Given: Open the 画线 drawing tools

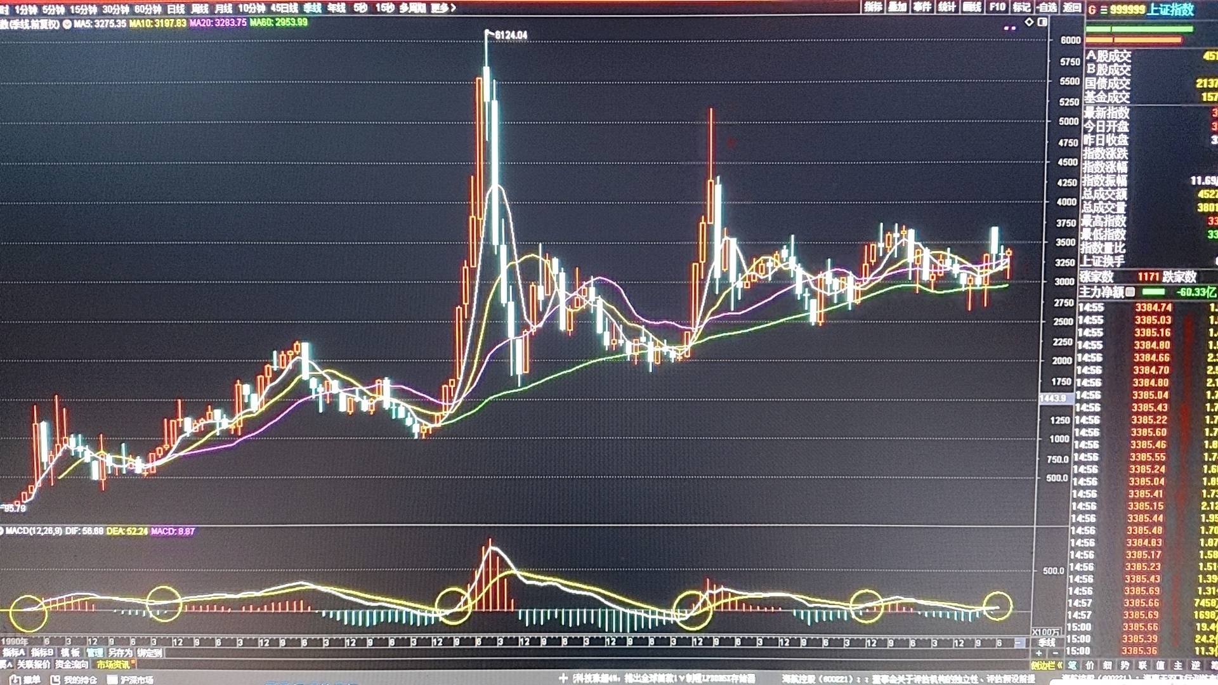Looking at the screenshot, I should tap(972, 7).
